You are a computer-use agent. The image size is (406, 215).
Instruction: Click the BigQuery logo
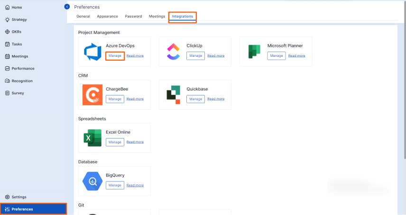92,181
